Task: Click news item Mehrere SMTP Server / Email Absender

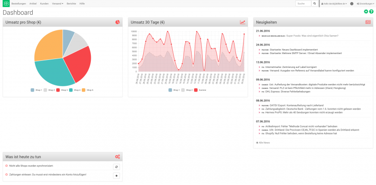Action: [x=306, y=53]
